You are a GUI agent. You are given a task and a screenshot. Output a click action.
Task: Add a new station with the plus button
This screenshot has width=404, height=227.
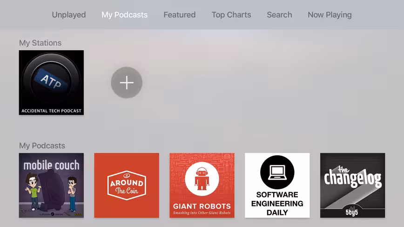coord(127,83)
